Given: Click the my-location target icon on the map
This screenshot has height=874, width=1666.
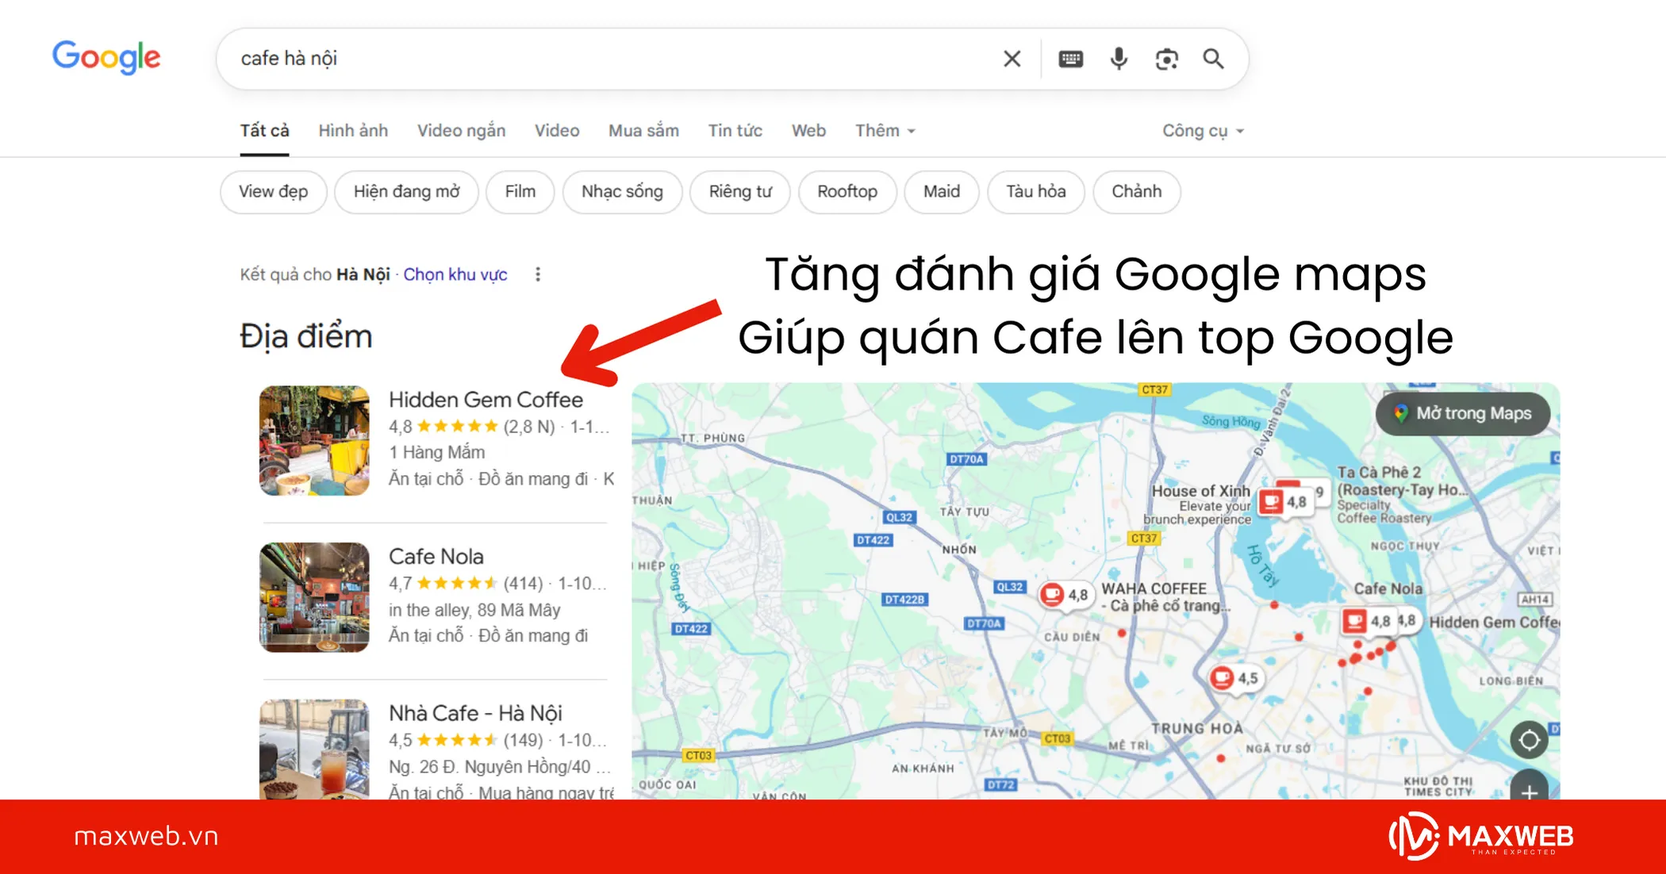Looking at the screenshot, I should tap(1530, 740).
